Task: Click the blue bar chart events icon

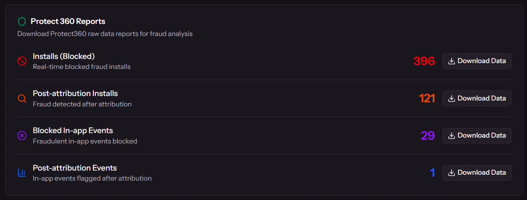Action: 22,173
